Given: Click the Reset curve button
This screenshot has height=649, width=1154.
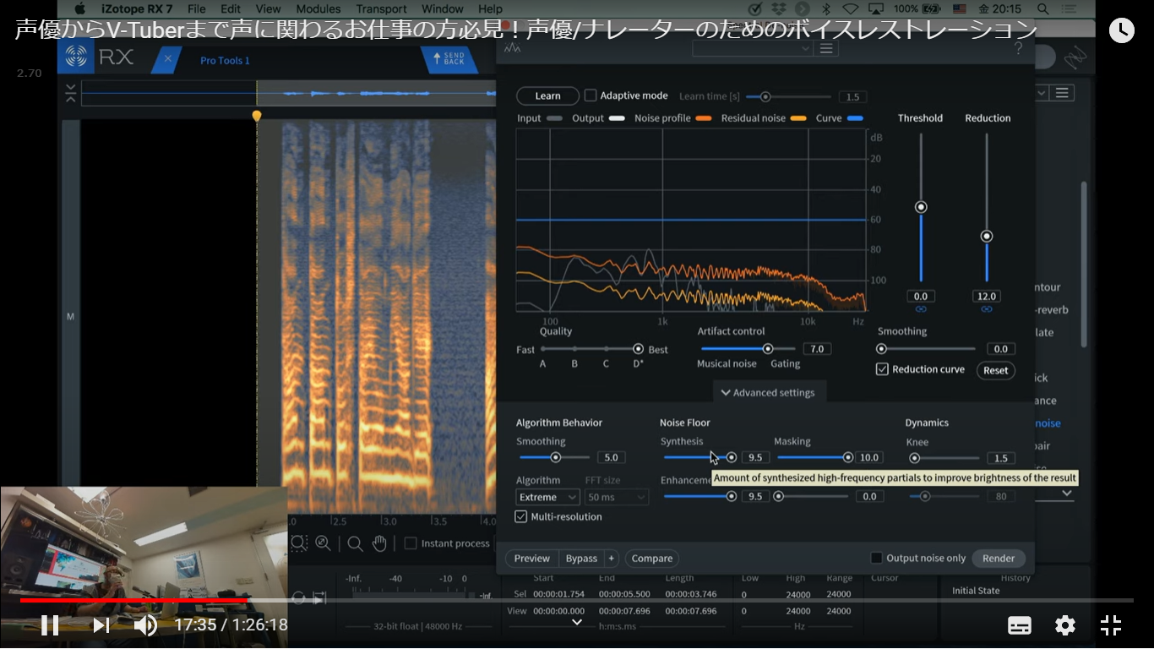Looking at the screenshot, I should pos(996,370).
